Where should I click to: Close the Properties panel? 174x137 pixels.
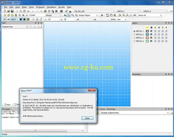point(172,74)
